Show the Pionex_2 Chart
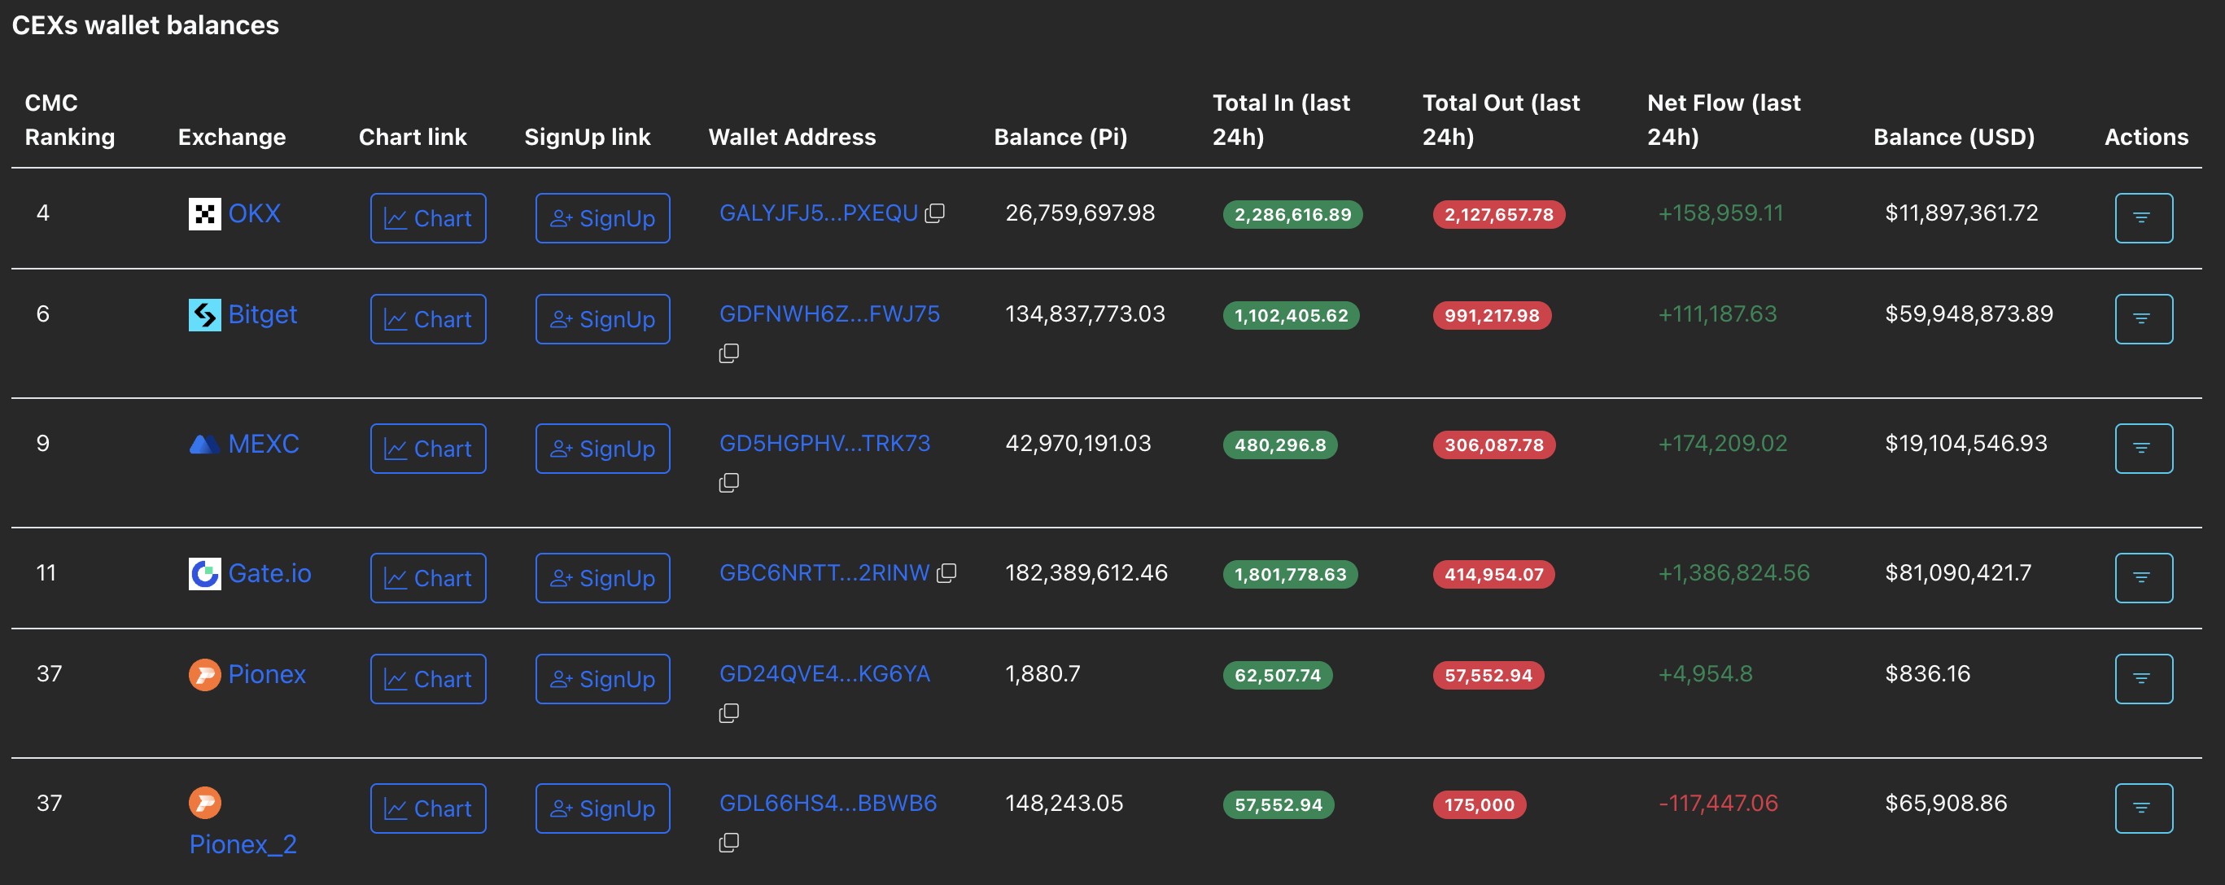The image size is (2225, 885). coord(428,808)
